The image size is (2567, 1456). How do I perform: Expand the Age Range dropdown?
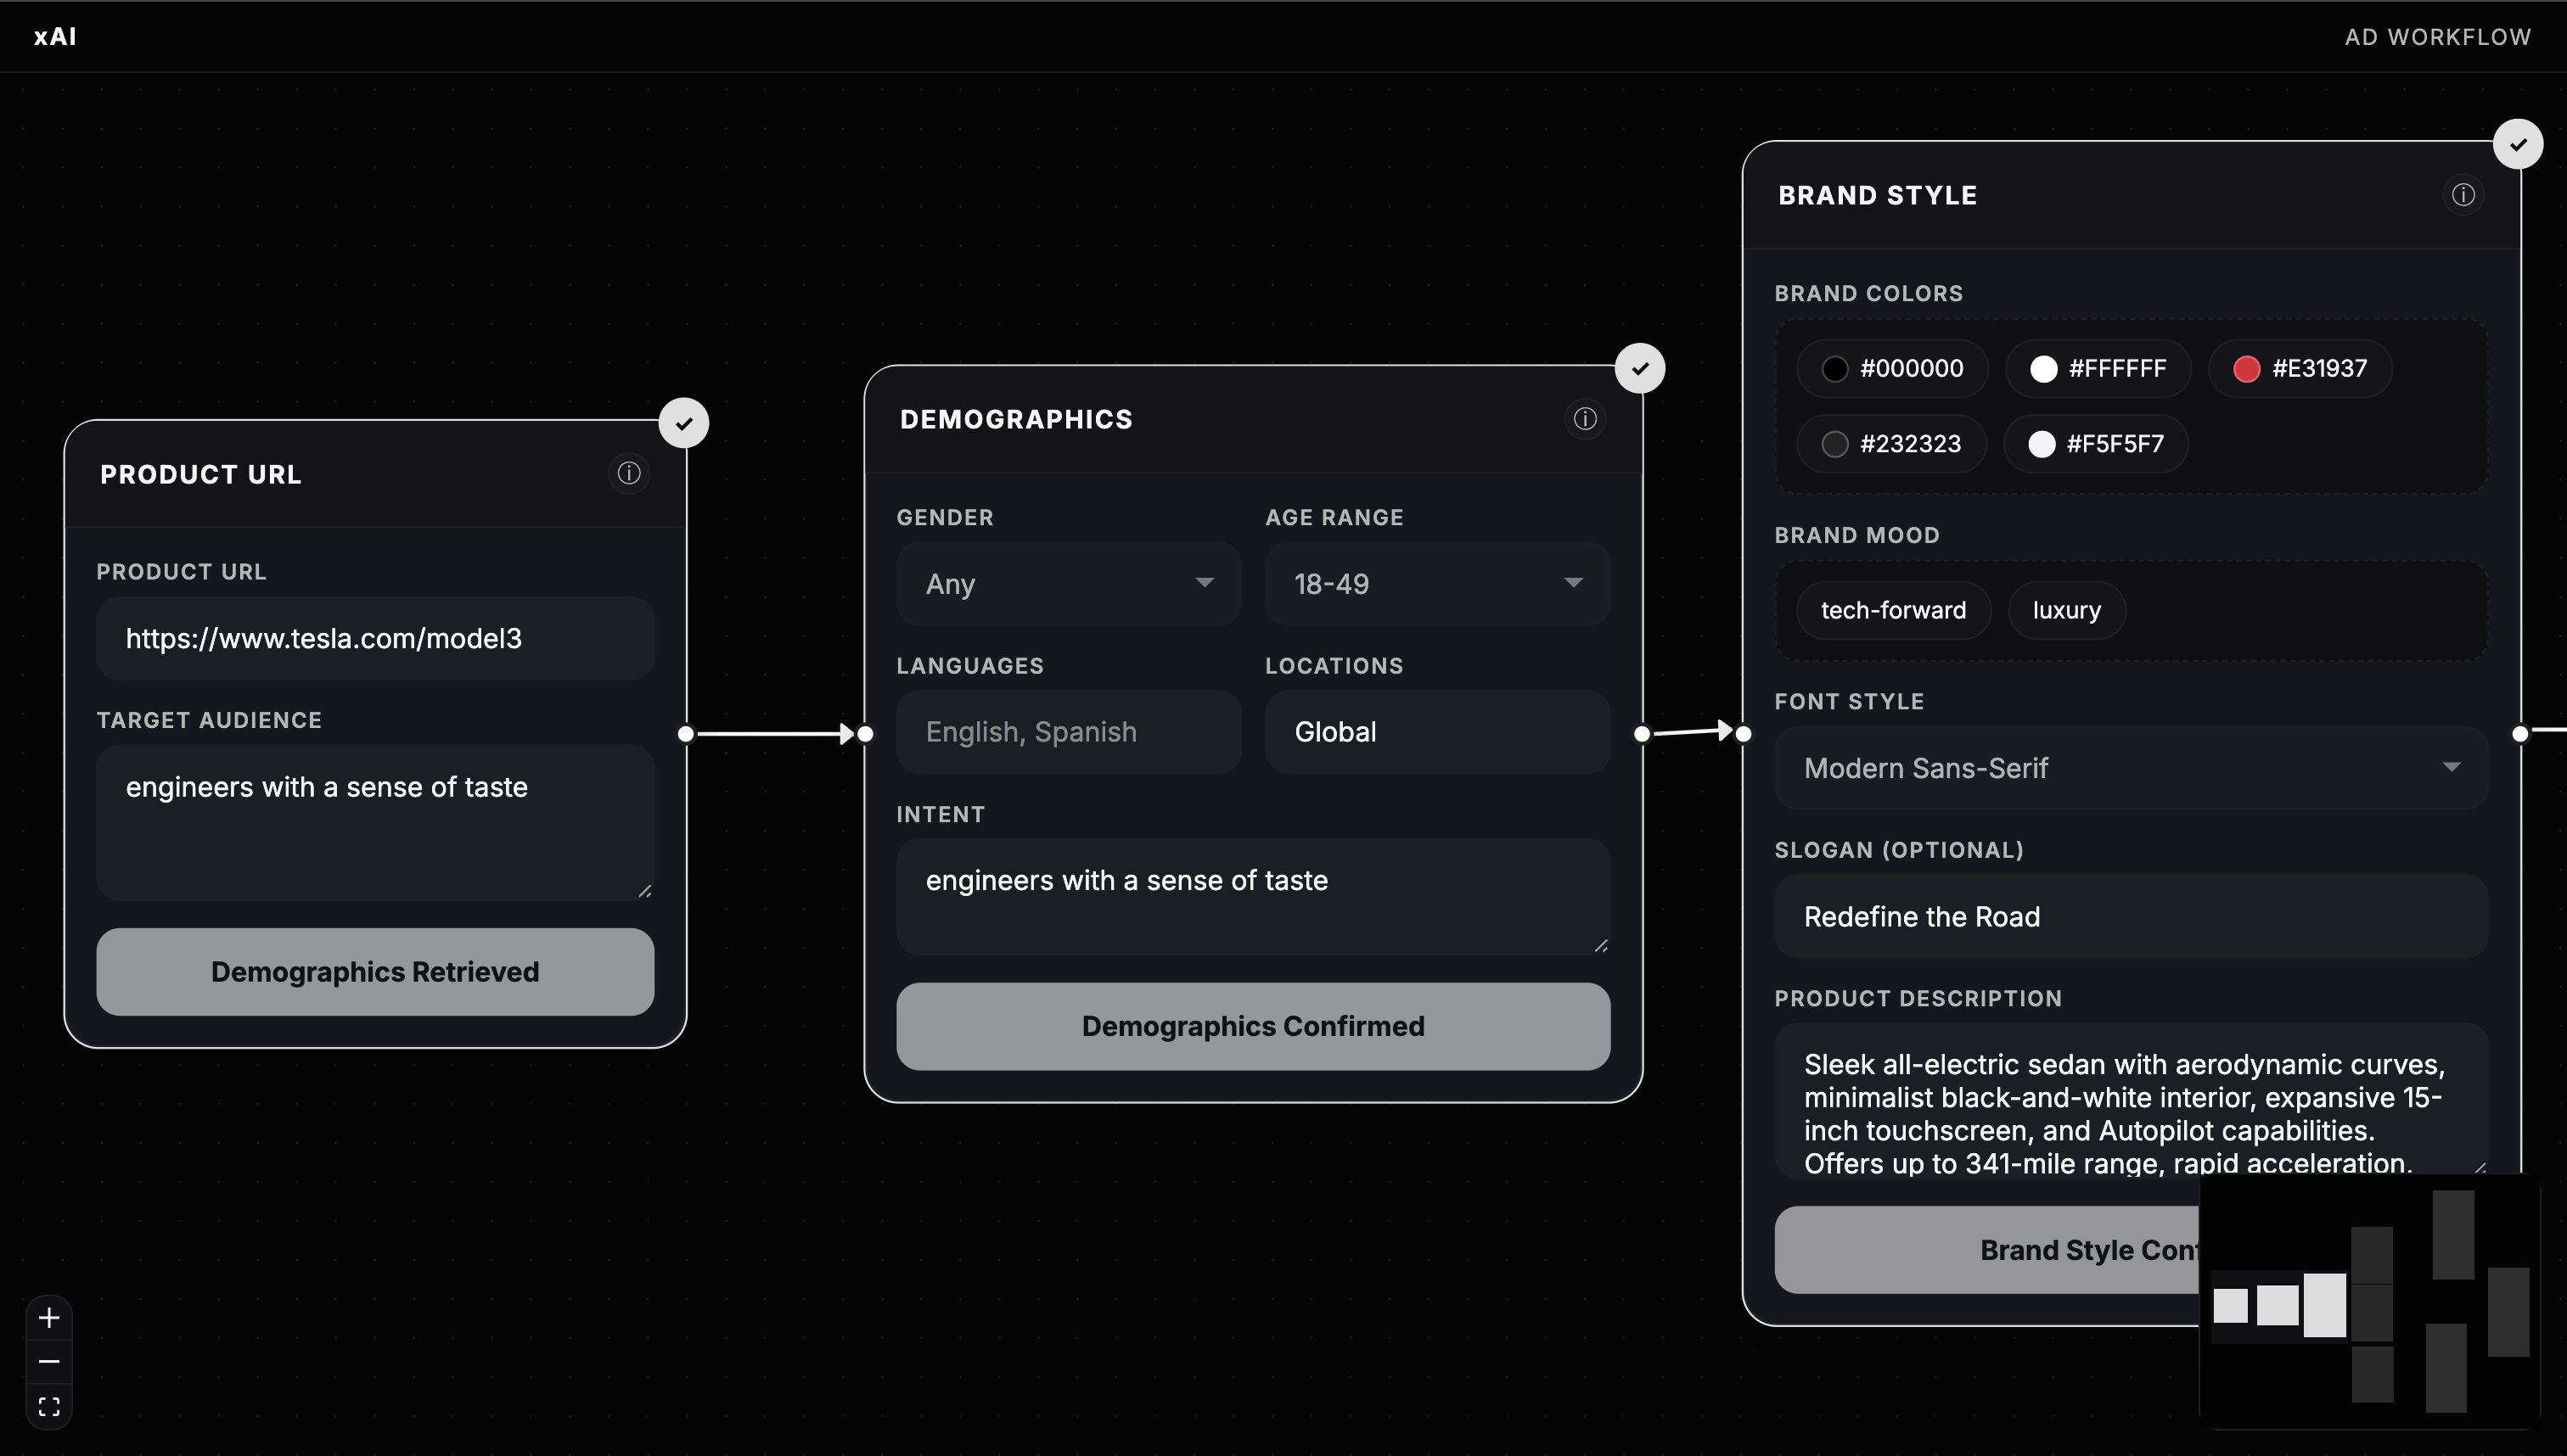[x=1436, y=584]
